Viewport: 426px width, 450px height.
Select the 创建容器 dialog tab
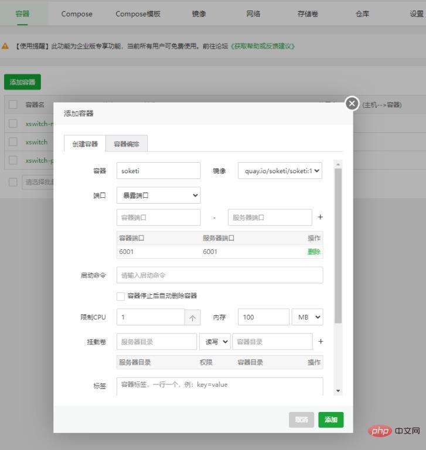click(85, 143)
